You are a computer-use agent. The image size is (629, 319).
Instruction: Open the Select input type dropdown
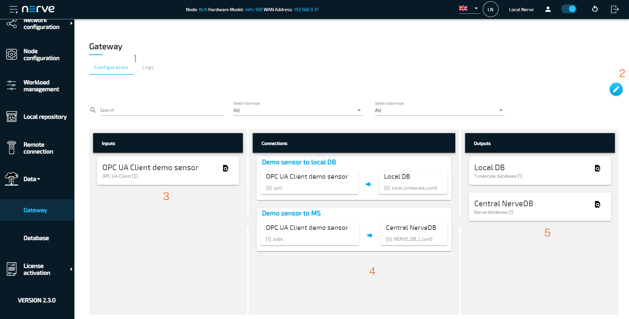tap(297, 110)
